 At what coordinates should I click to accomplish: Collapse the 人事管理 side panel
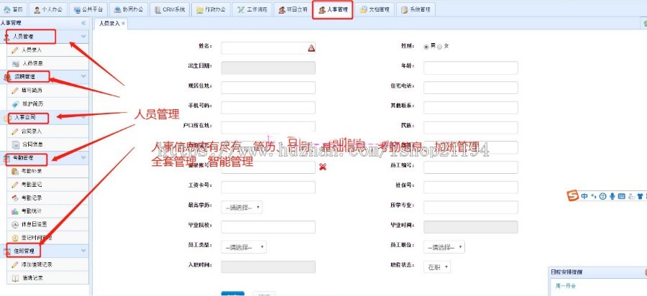click(x=83, y=23)
